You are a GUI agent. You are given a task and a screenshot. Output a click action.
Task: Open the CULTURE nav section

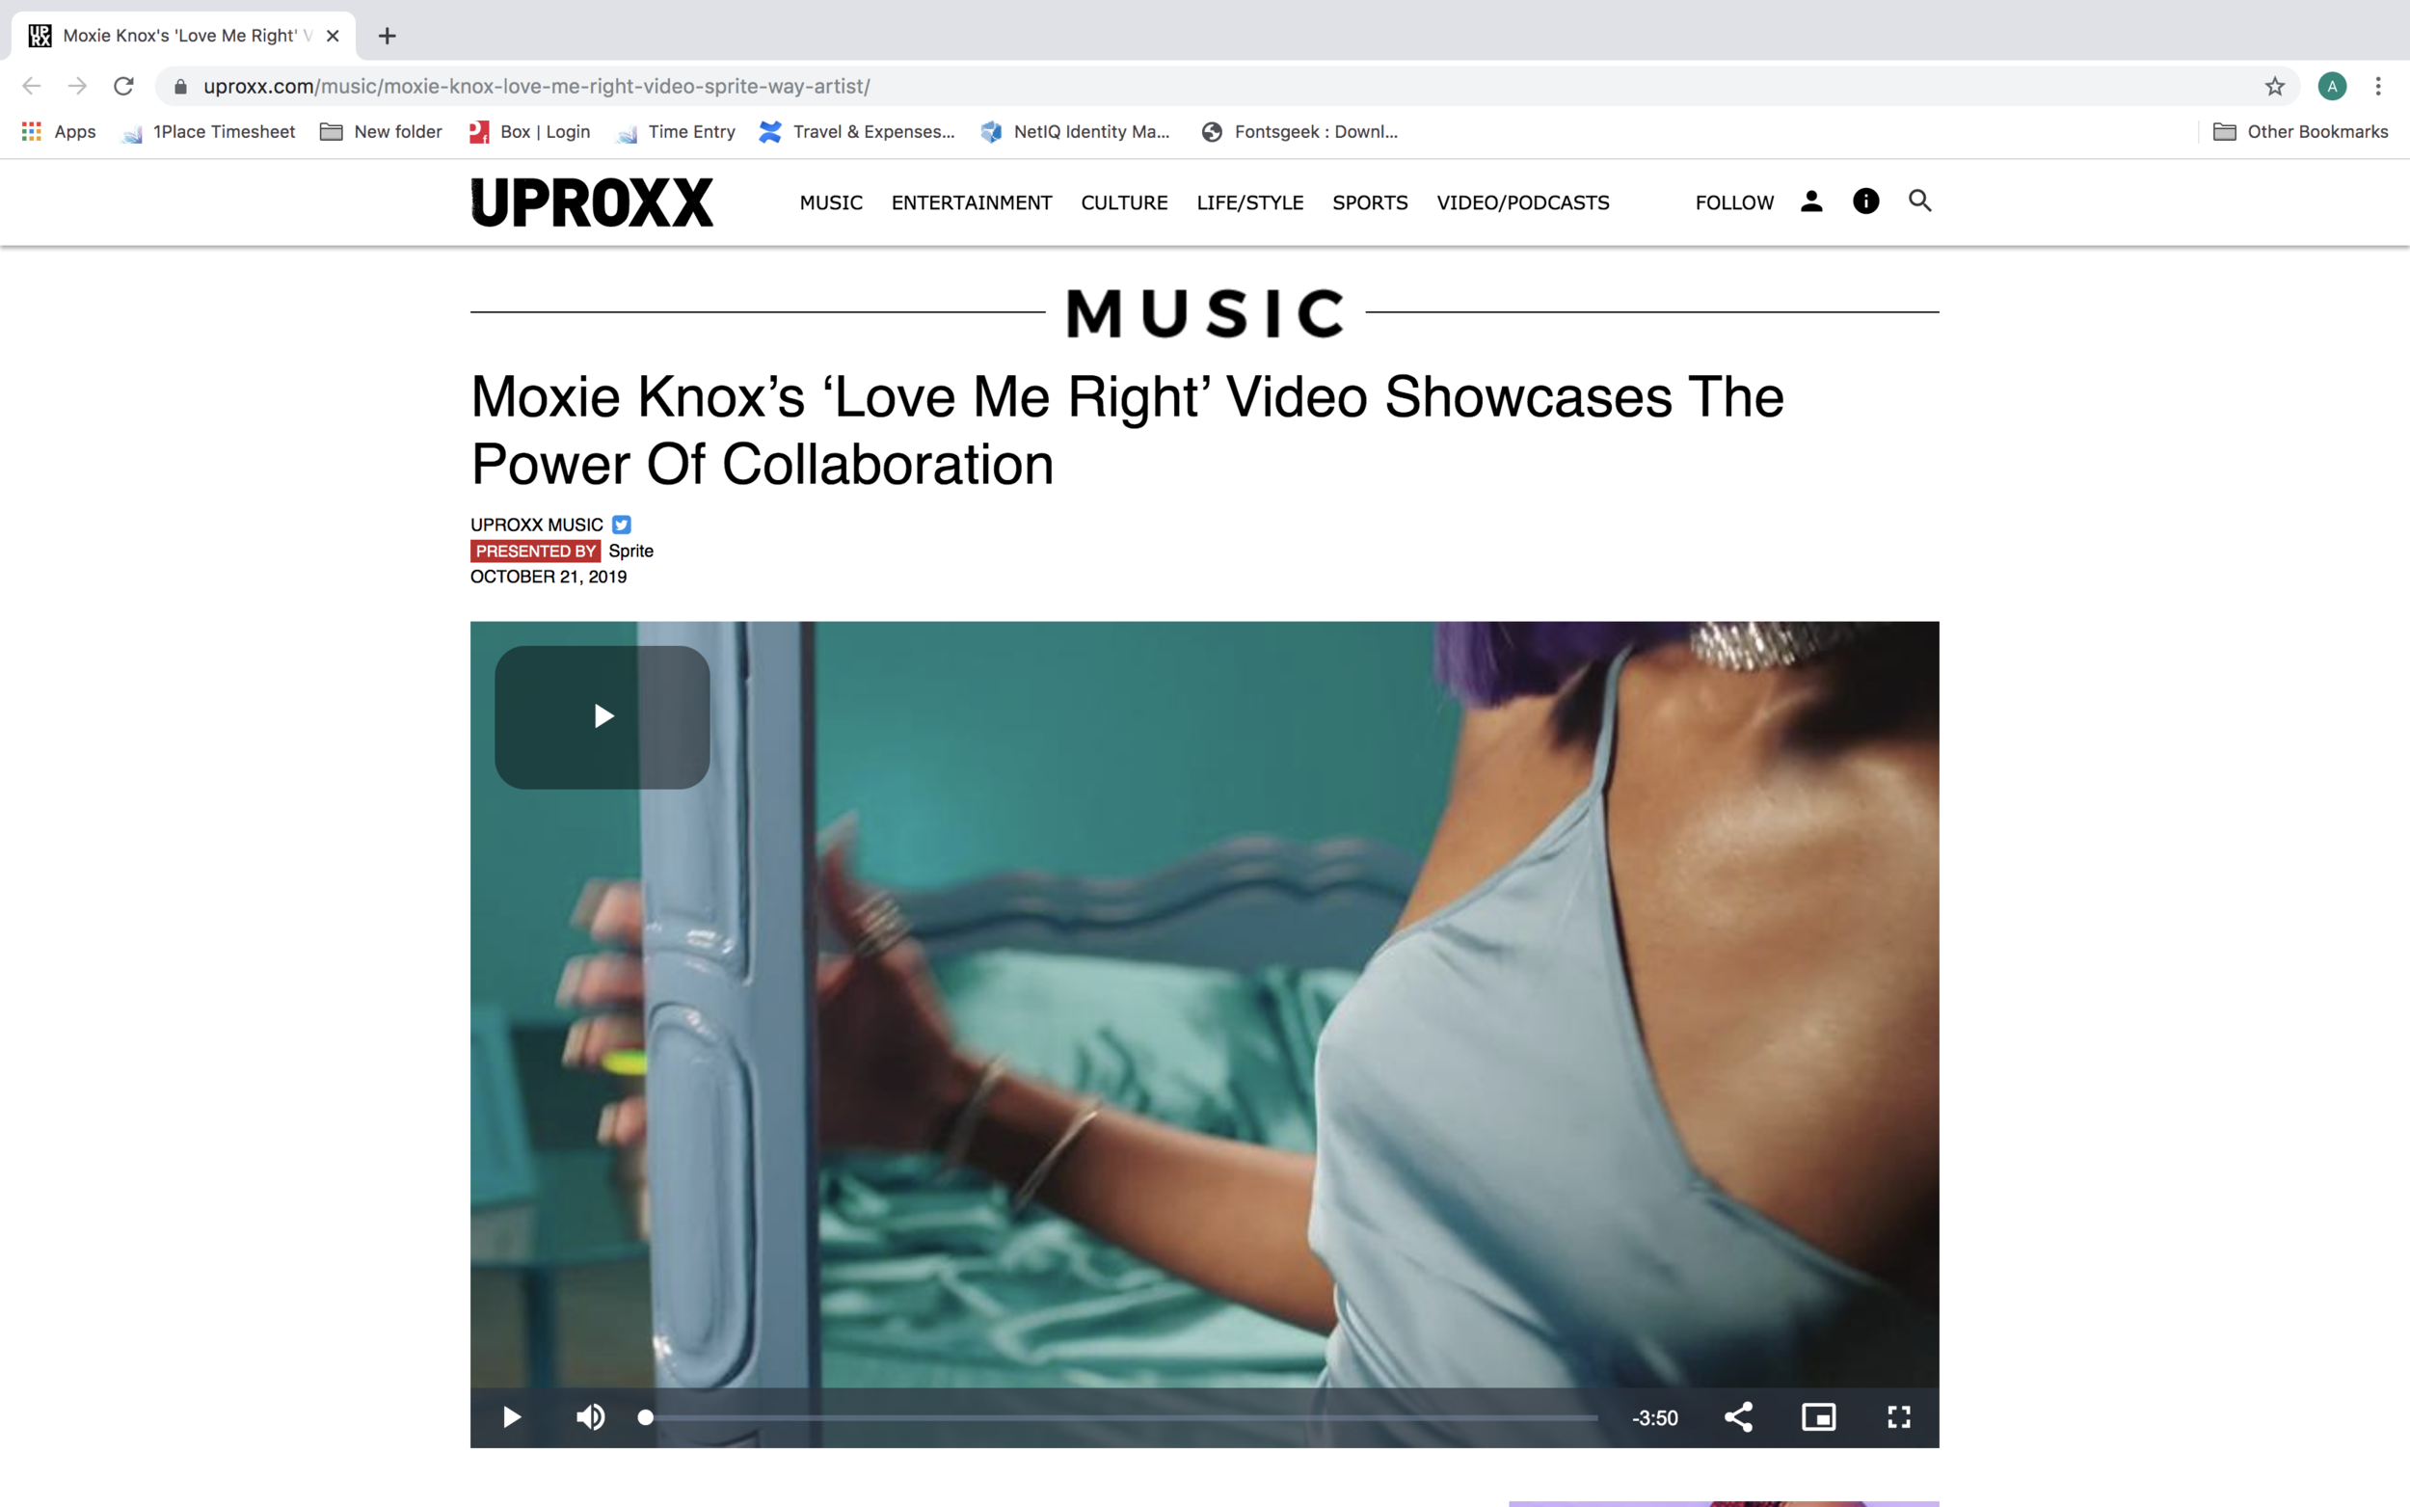1124,202
